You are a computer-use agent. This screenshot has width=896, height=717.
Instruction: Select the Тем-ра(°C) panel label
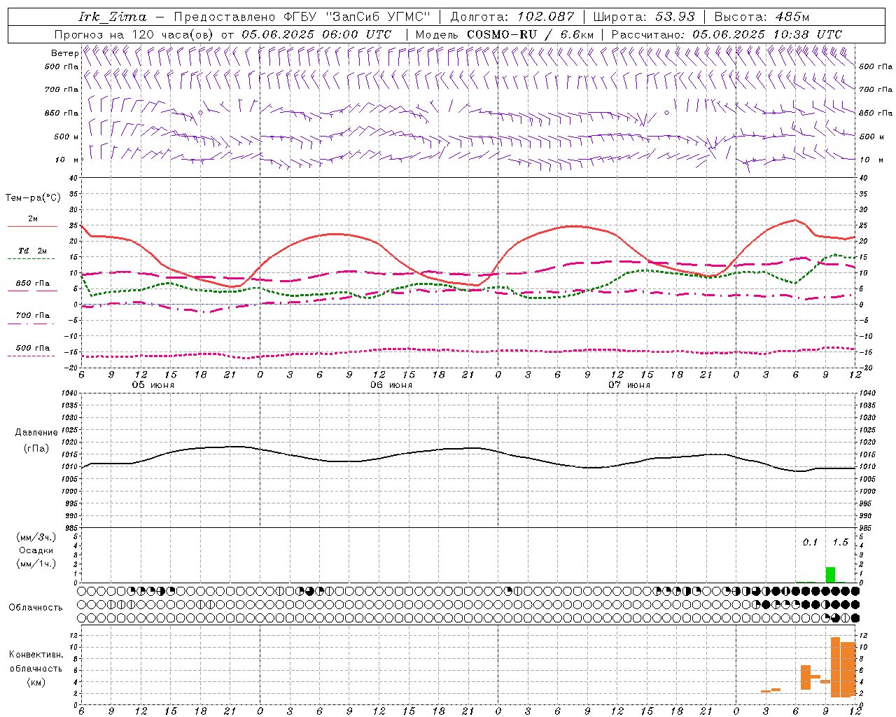(33, 198)
